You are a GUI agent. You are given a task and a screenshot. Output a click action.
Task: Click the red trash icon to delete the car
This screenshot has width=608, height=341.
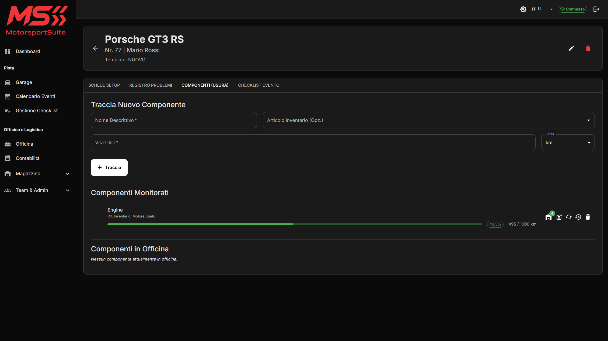(x=588, y=48)
